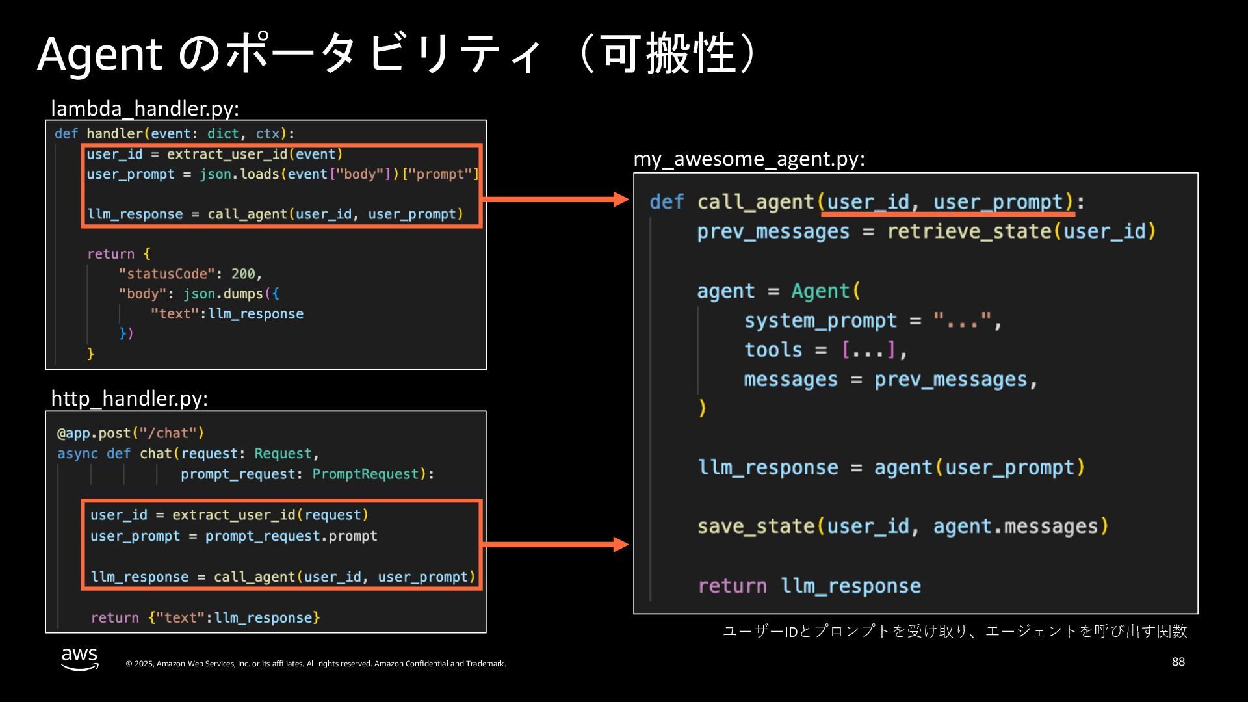Screen dimensions: 1248x702
Task: Click the 'return {' line in lambda handler
Action: click(119, 254)
